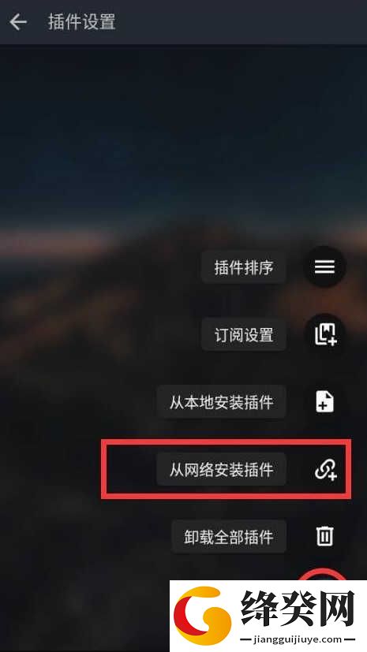Click the orange G watermark logo

pyautogui.click(x=202, y=616)
